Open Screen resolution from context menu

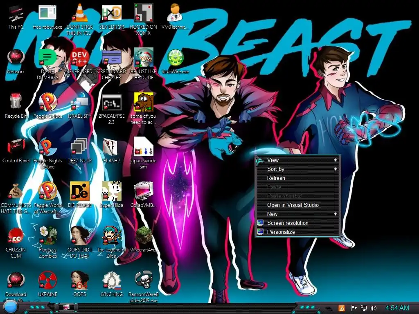click(297, 223)
